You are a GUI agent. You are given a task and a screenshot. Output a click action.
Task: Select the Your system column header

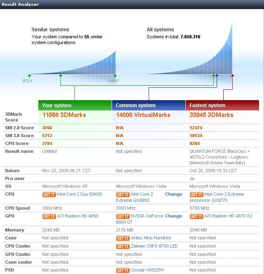(75, 105)
